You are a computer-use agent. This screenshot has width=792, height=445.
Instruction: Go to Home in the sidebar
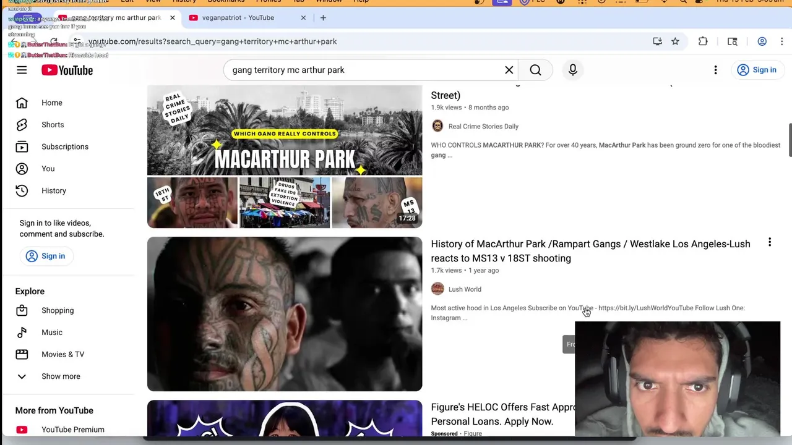(52, 103)
